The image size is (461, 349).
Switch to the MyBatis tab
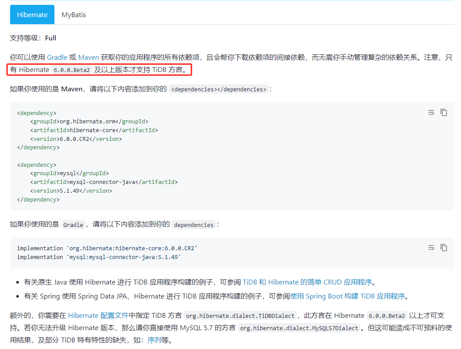tap(74, 14)
